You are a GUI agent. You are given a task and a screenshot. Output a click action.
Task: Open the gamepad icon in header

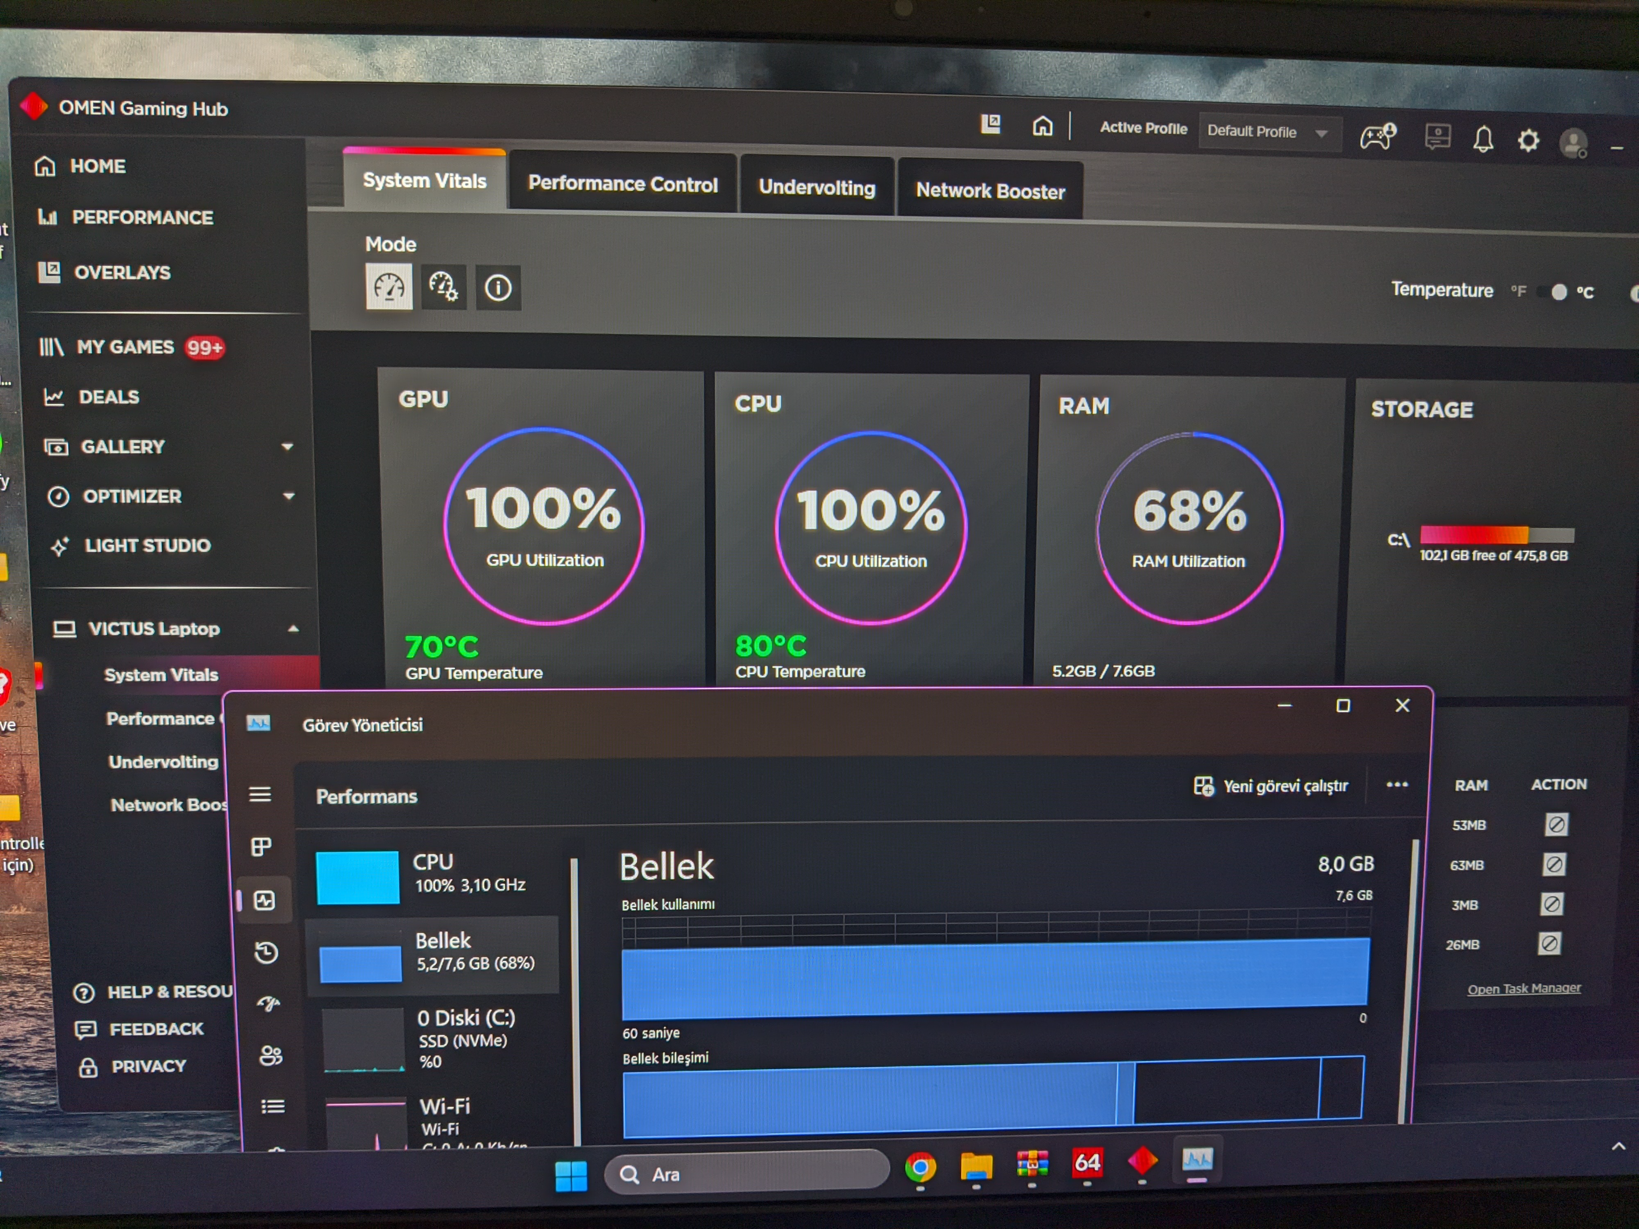[1377, 137]
